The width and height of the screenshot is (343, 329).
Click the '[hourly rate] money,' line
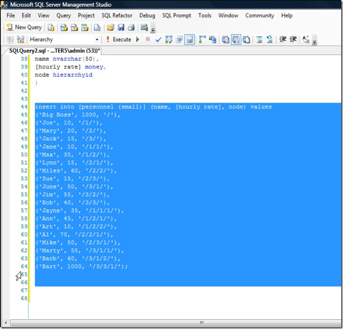(71, 67)
